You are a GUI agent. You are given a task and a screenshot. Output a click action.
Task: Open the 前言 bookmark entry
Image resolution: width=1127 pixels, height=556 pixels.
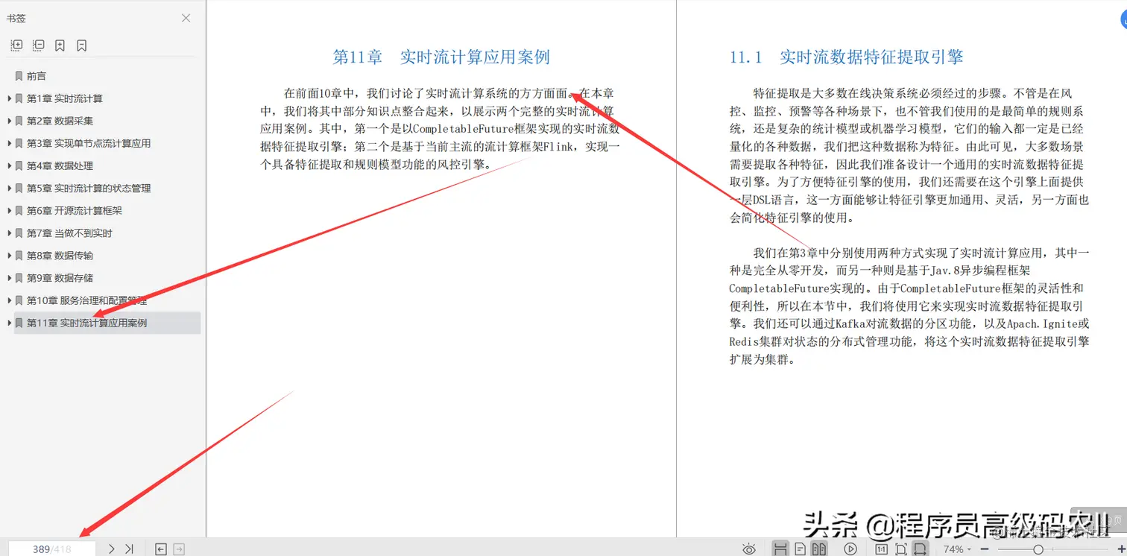point(36,75)
